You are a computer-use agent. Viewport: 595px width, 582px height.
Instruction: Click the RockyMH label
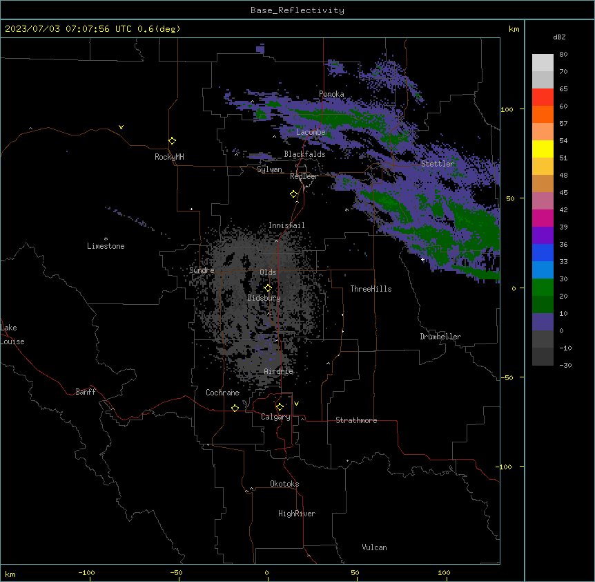(169, 157)
